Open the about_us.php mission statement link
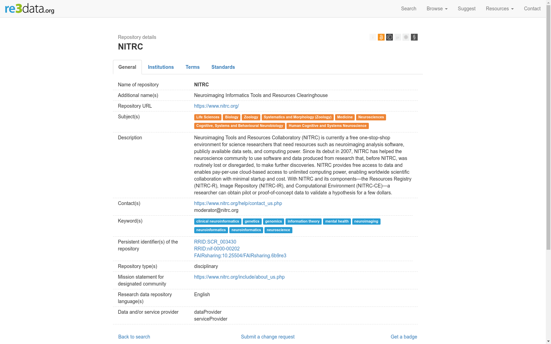Screen dimensions: 551x344 [x=239, y=277]
